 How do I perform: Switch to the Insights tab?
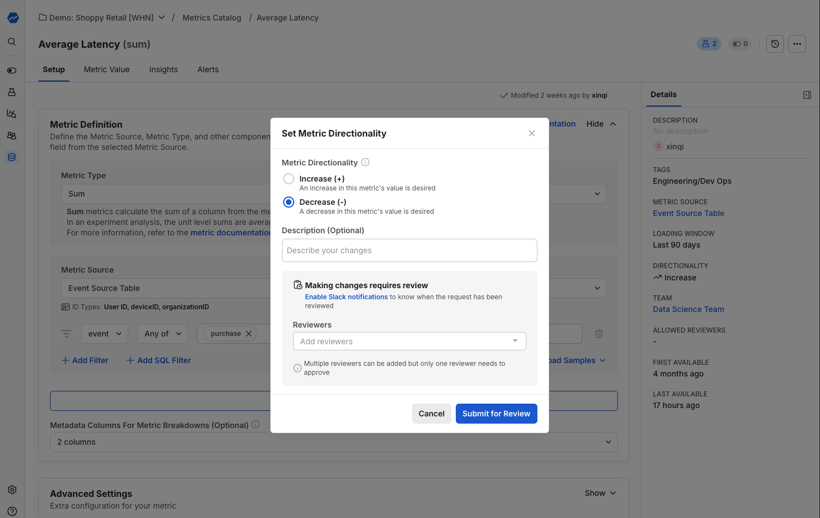click(x=163, y=69)
